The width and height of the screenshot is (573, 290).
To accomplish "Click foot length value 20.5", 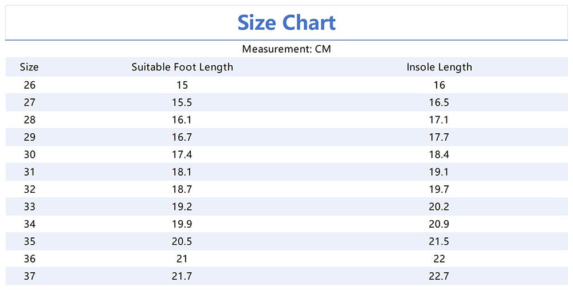I will pos(182,241).
